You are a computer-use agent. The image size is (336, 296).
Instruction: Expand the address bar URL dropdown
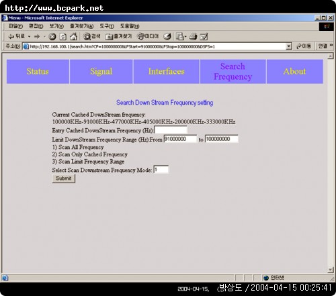pyautogui.click(x=289, y=46)
